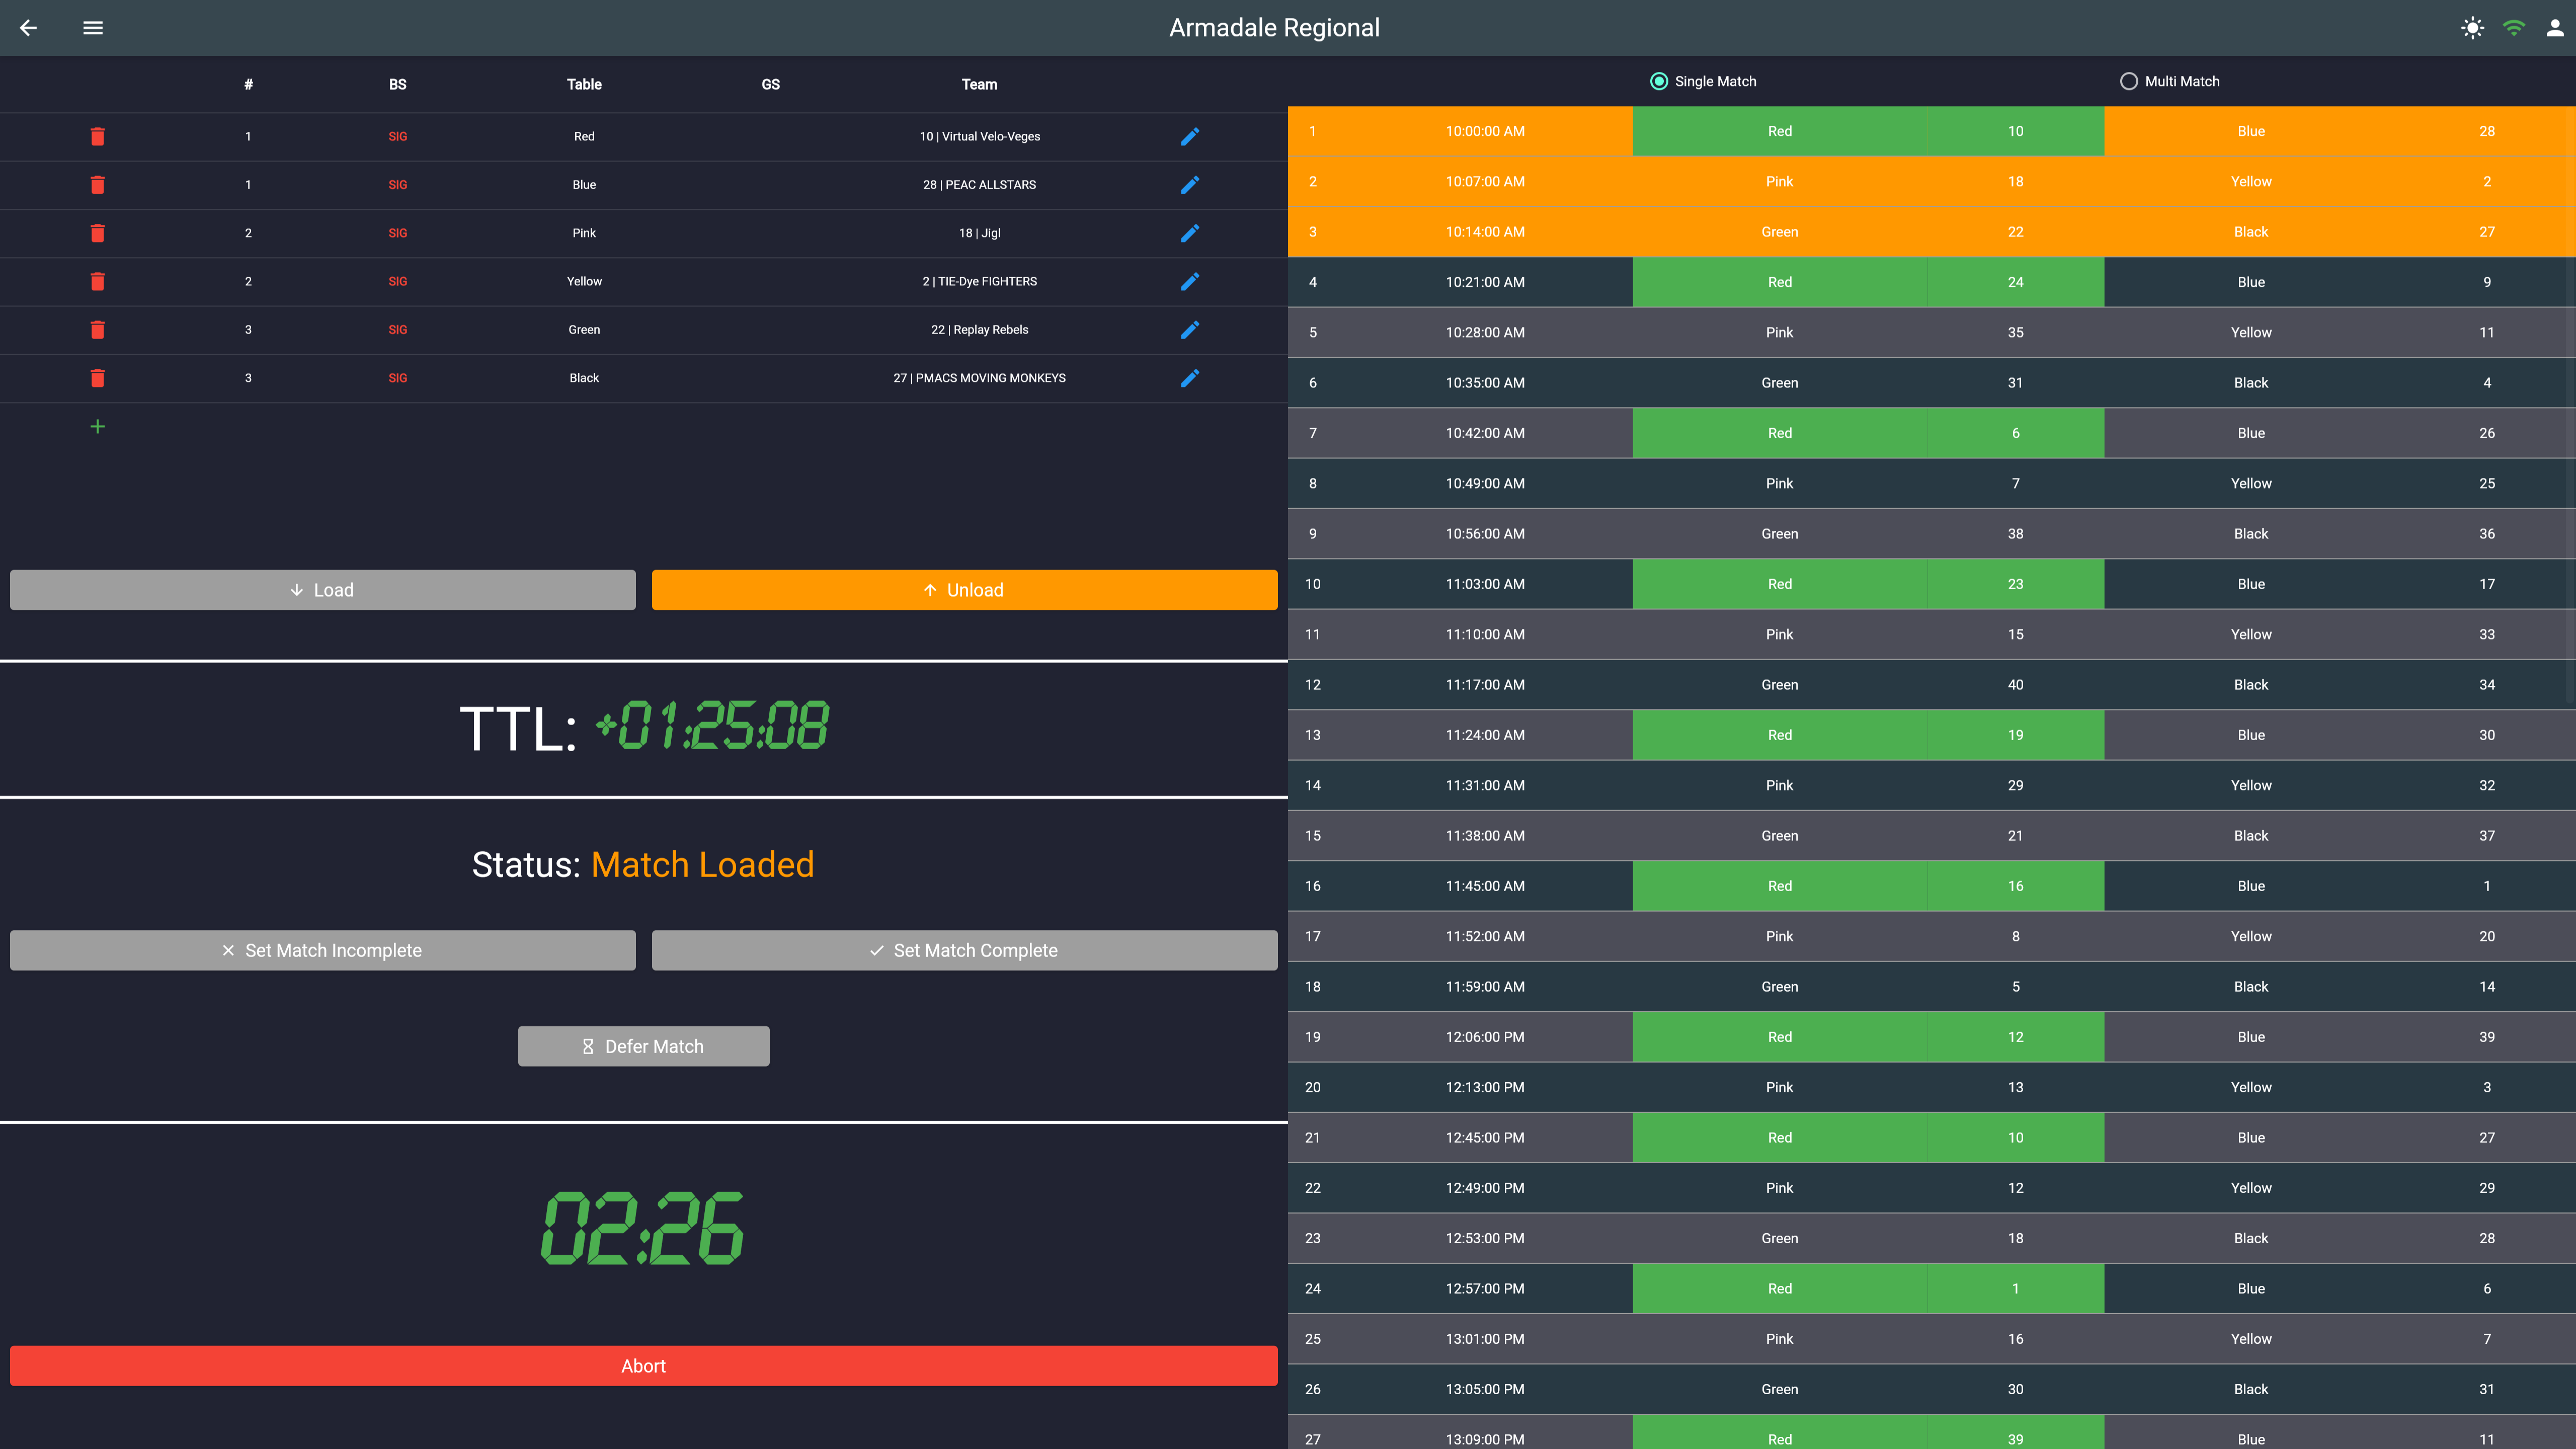Click the back arrow icon

click(28, 28)
